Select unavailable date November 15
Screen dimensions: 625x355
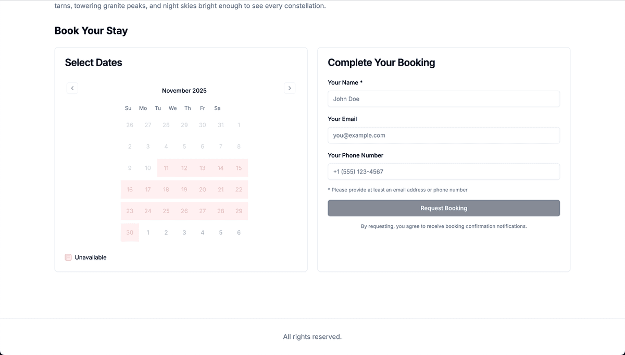[x=239, y=168]
